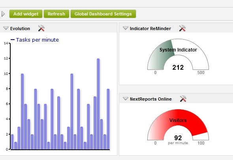This screenshot has width=233, height=160.
Task: Toggle the Tasks per minute legend entry
Action: click(x=35, y=40)
